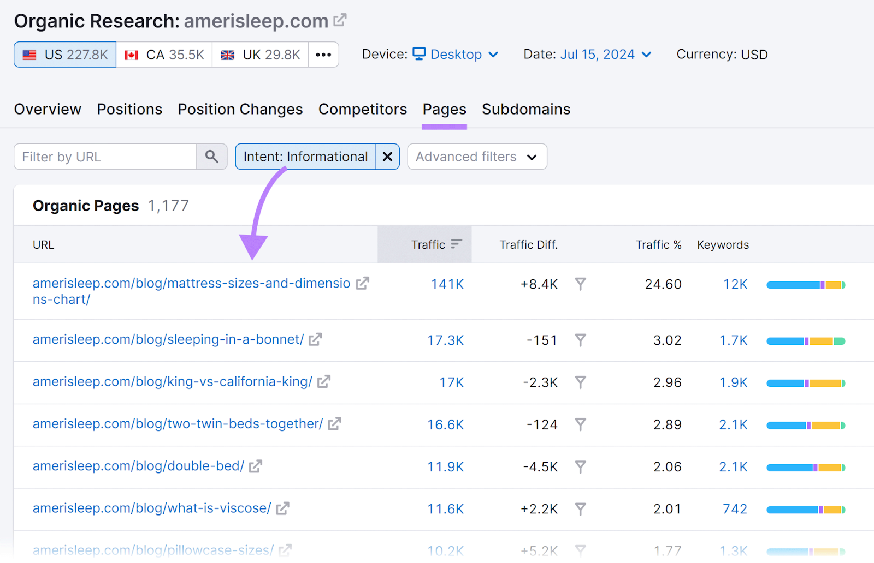Click the external-link icon beside mattress-sizes-and-dimensions-chart

(362, 283)
